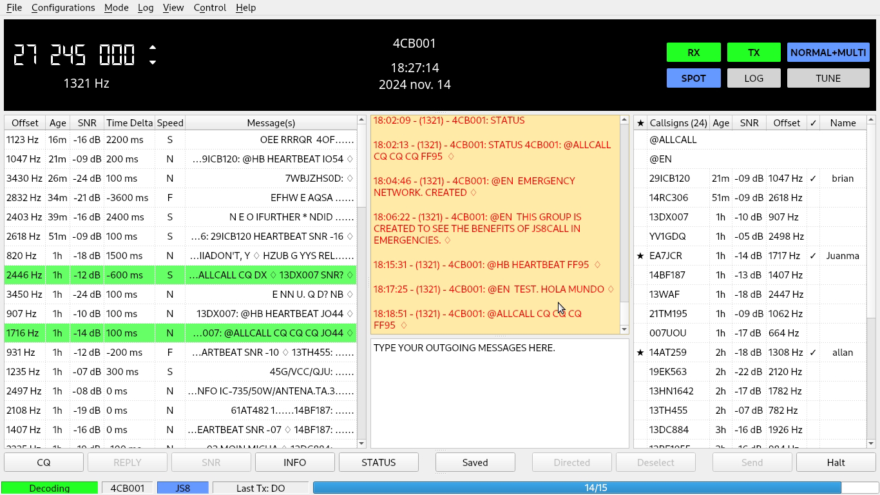Open the Configurations menu

pyautogui.click(x=63, y=8)
